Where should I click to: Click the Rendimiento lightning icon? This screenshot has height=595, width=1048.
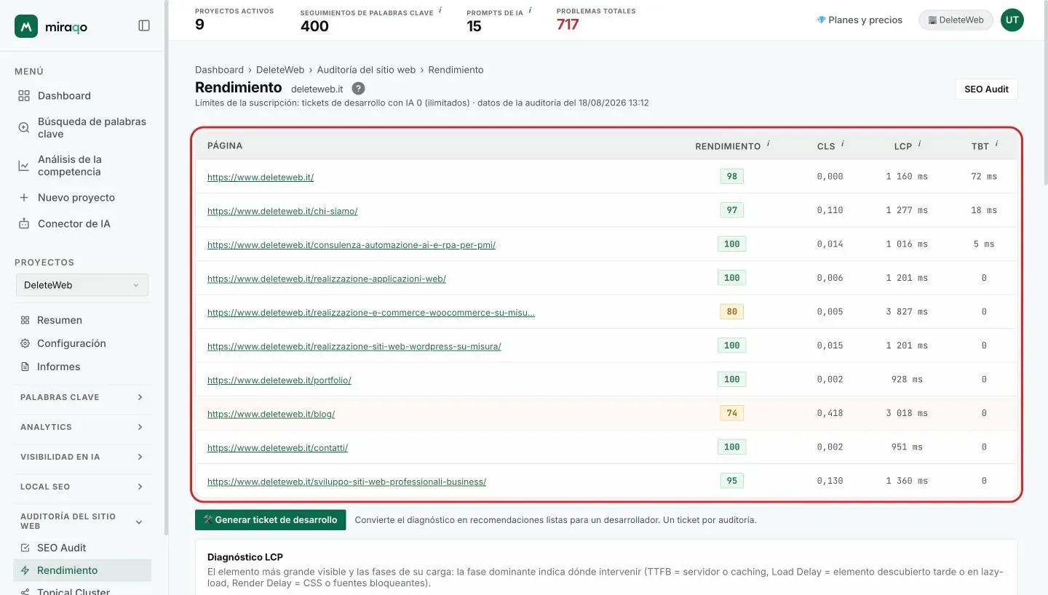pos(25,570)
